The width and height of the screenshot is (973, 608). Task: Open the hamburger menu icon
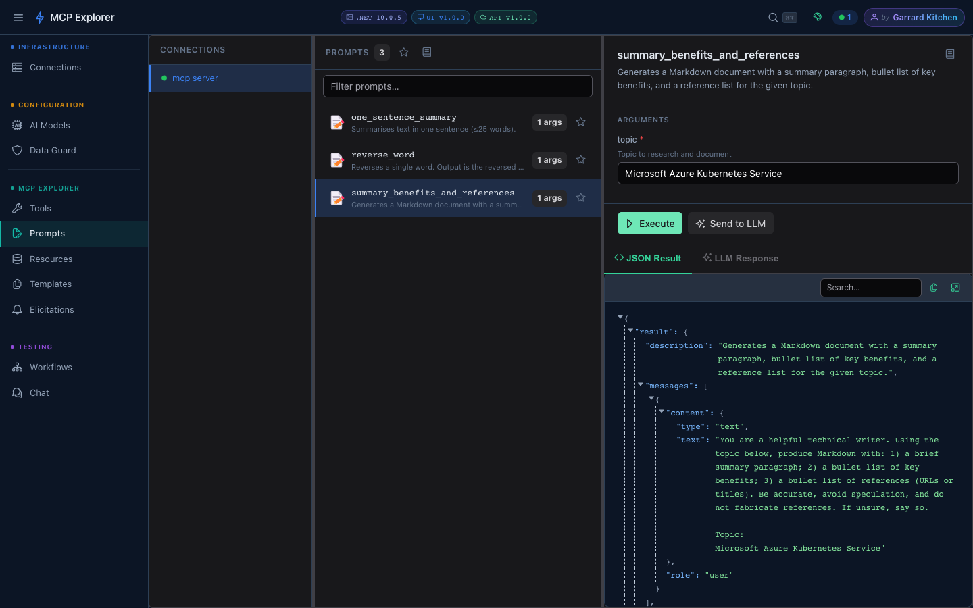point(18,17)
